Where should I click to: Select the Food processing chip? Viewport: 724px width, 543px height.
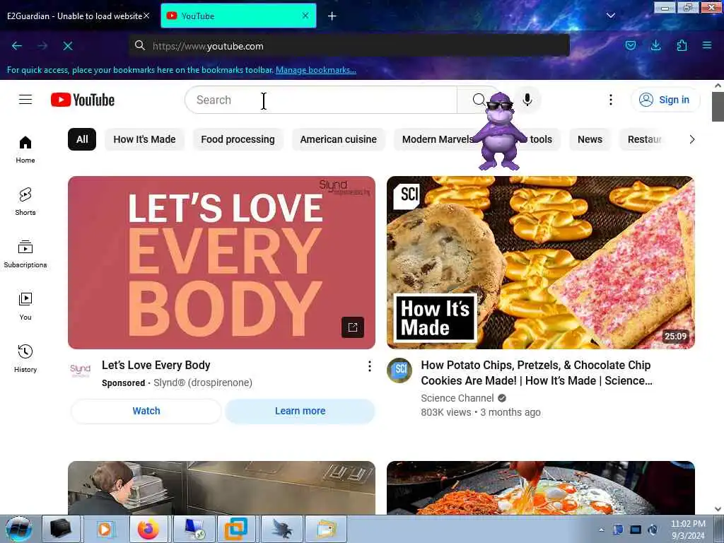238,139
